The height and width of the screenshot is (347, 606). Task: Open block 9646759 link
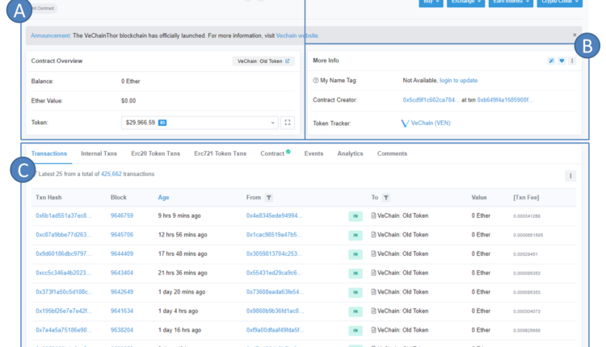pyautogui.click(x=122, y=216)
